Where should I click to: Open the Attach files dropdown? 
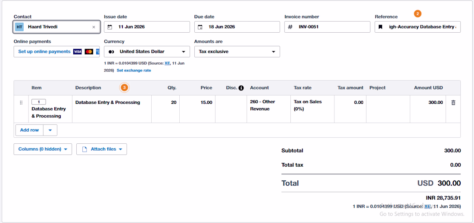(102, 149)
